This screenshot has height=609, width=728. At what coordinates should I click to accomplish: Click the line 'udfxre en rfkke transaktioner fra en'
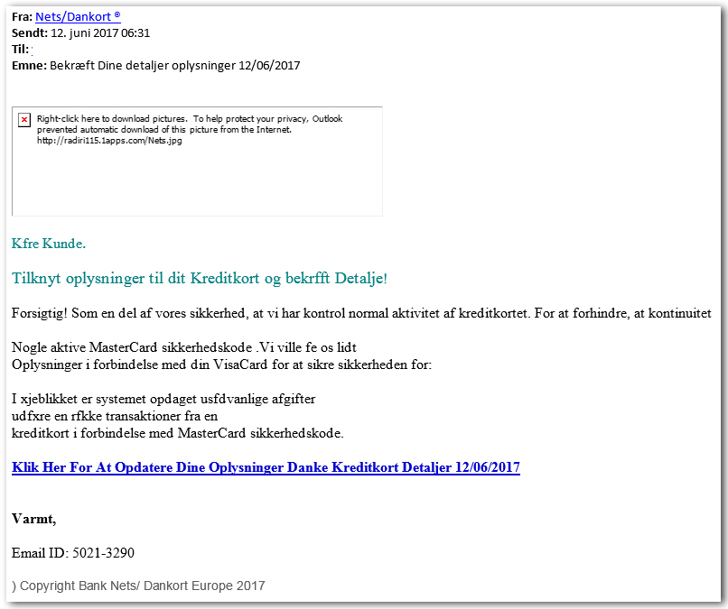click(115, 416)
